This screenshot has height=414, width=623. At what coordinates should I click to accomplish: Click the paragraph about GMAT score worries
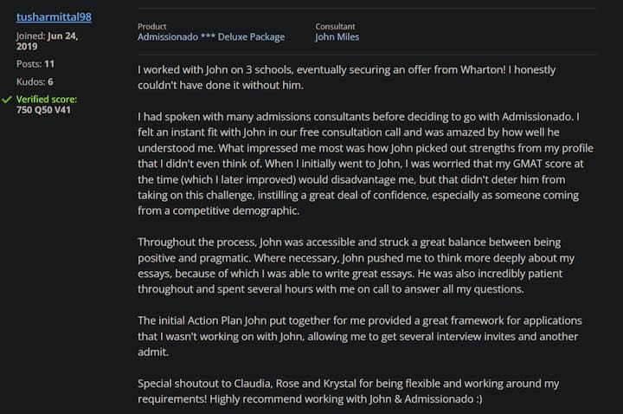[x=365, y=164]
